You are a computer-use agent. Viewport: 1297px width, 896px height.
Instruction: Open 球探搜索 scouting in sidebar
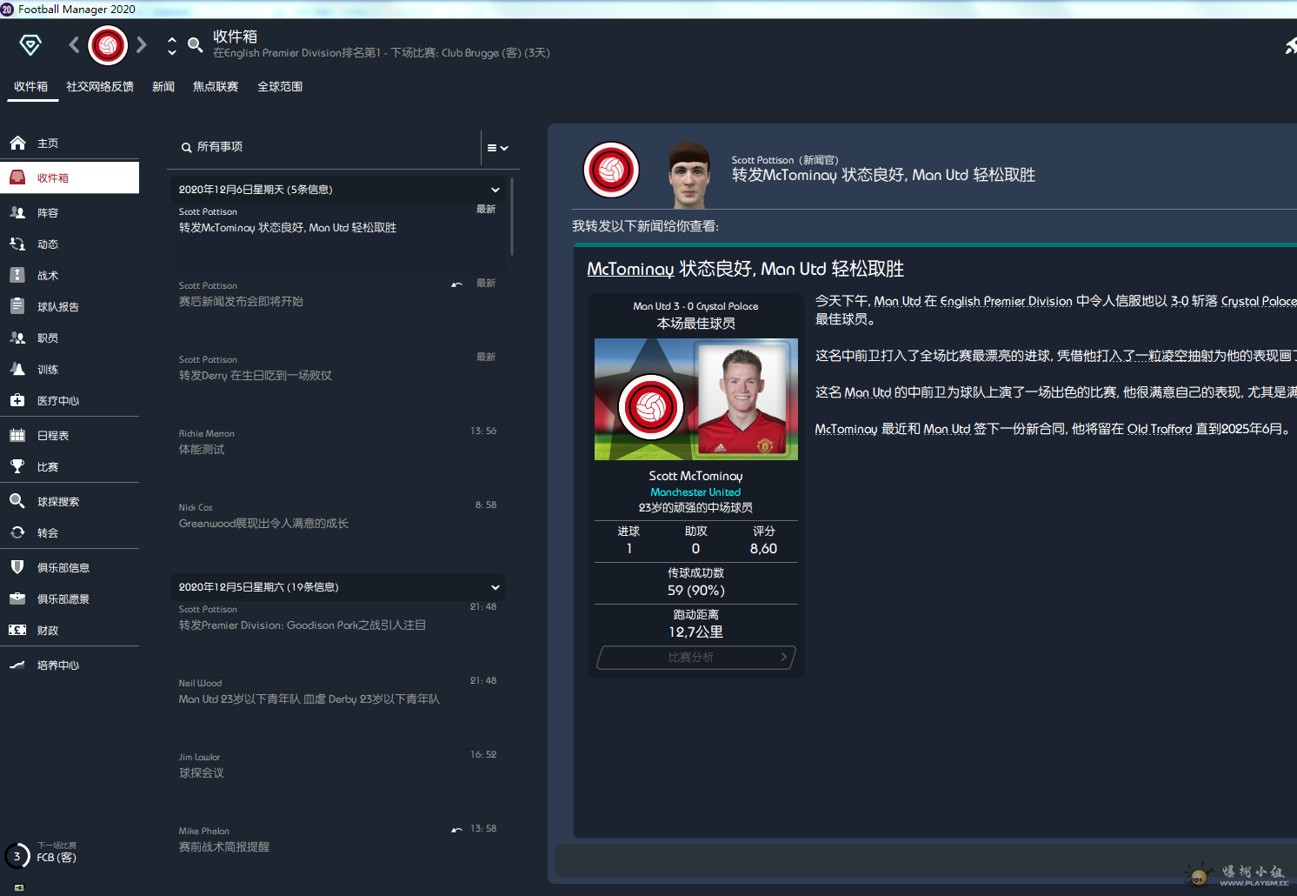[x=70, y=501]
